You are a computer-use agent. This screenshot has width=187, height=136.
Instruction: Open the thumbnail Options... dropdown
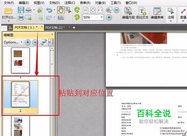pyautogui.click(x=13, y=42)
